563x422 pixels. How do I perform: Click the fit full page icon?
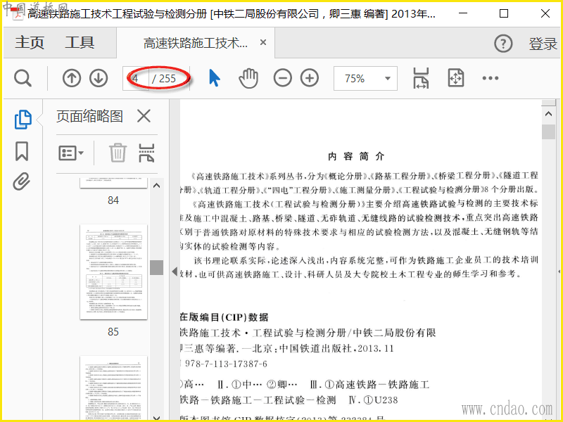[455, 78]
